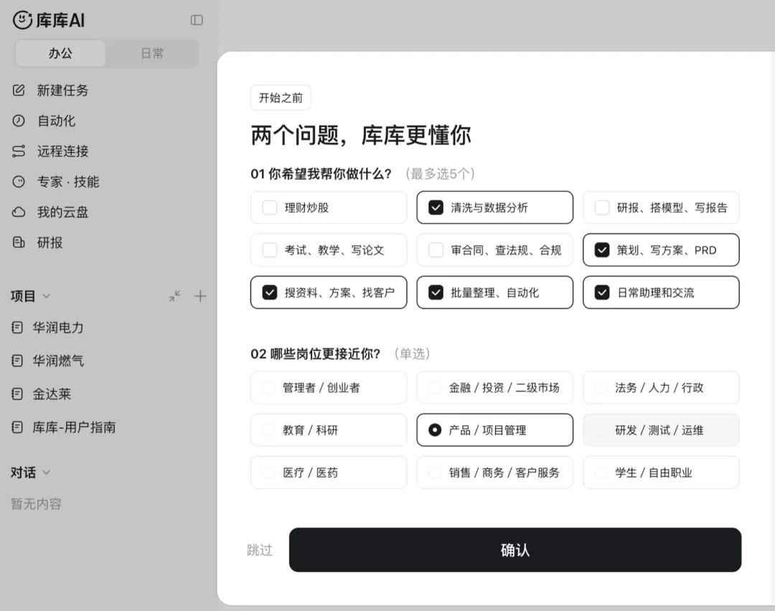
Task: Collapse the 对话 section chevron
Action: [x=47, y=472]
